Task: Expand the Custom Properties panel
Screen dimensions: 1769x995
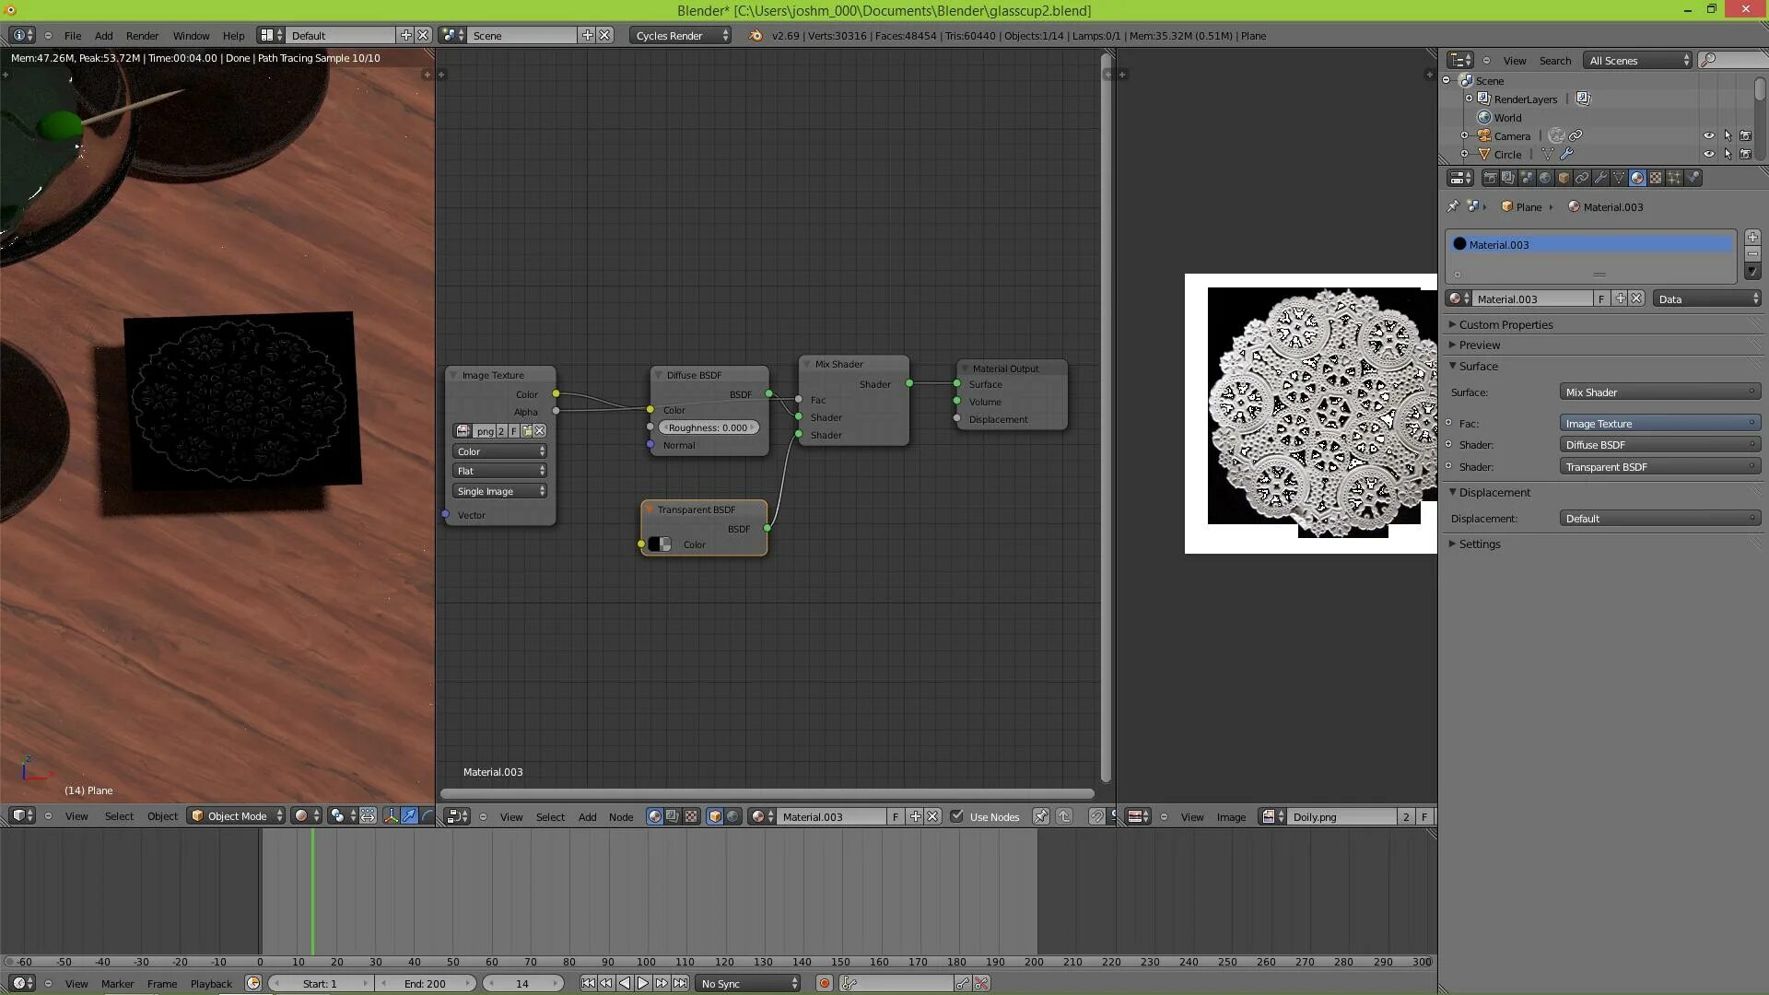Action: pos(1505,324)
